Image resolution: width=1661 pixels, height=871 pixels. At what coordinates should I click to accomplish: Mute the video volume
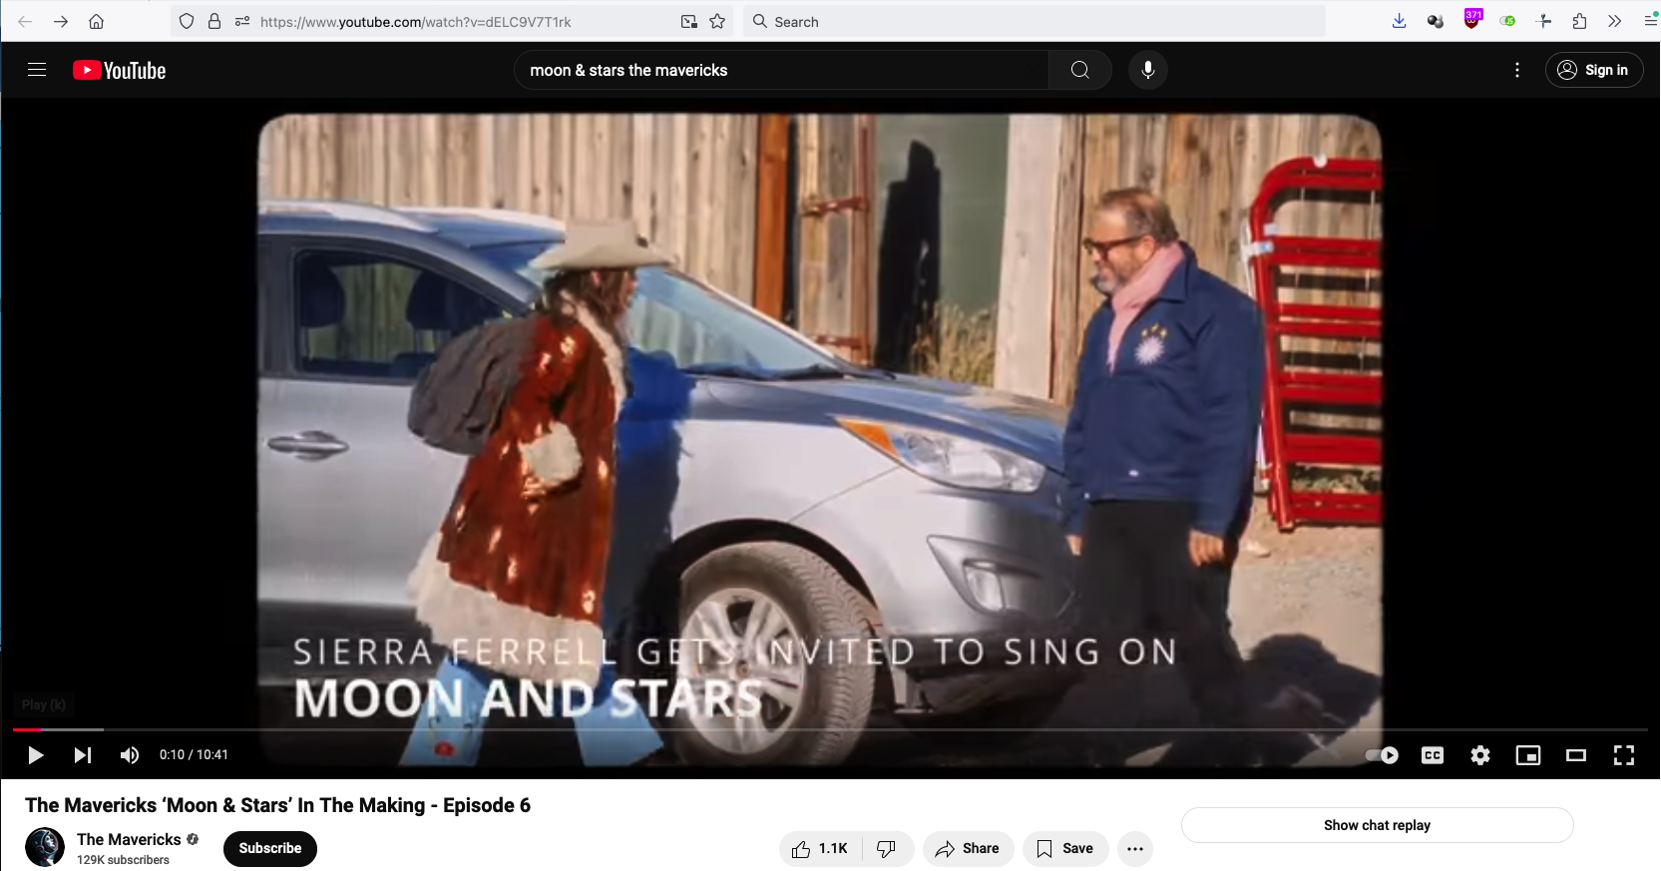130,755
